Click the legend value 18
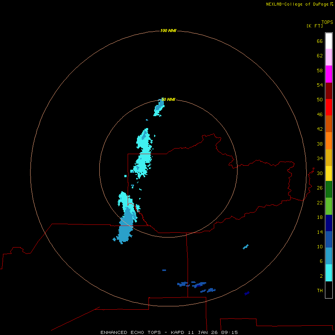The image size is (335, 335). [320, 217]
